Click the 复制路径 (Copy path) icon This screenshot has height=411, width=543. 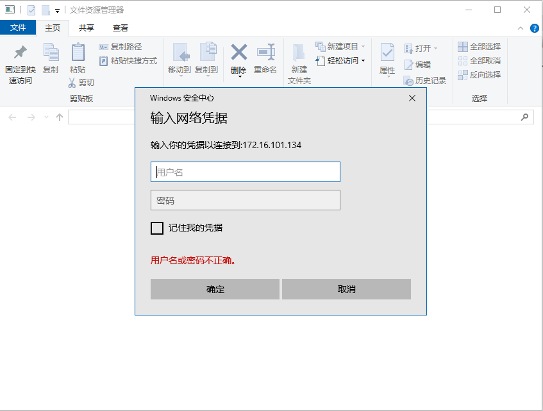(104, 47)
